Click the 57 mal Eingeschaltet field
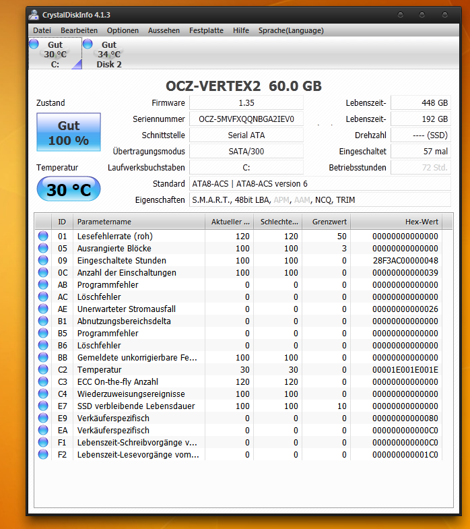This screenshot has width=470, height=529. pos(420,151)
